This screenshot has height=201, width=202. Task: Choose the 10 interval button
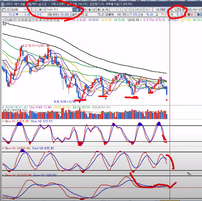pyautogui.click(x=125, y=10)
